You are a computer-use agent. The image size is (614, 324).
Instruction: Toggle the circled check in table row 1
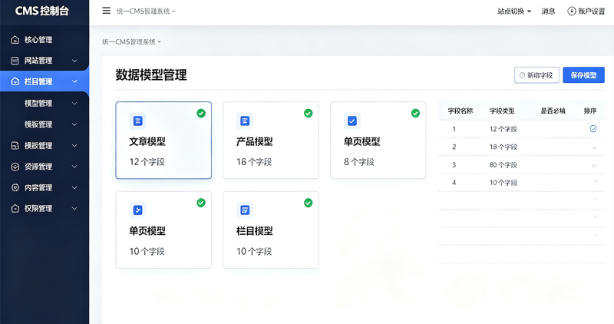click(593, 129)
